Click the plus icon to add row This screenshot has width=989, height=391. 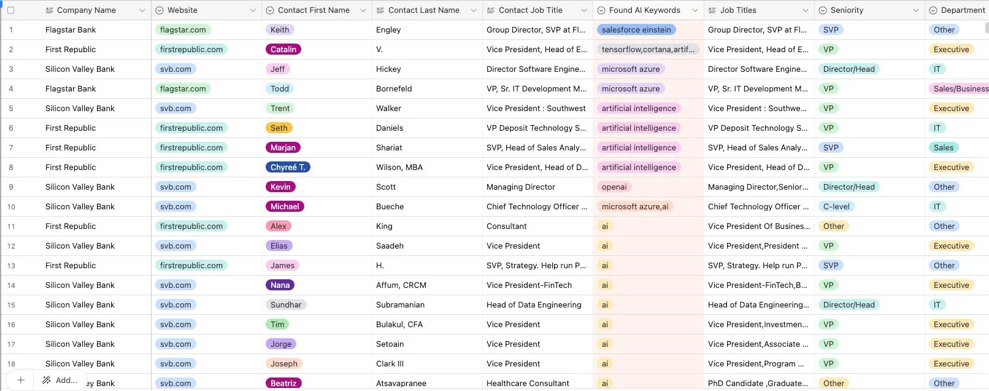tap(20, 380)
